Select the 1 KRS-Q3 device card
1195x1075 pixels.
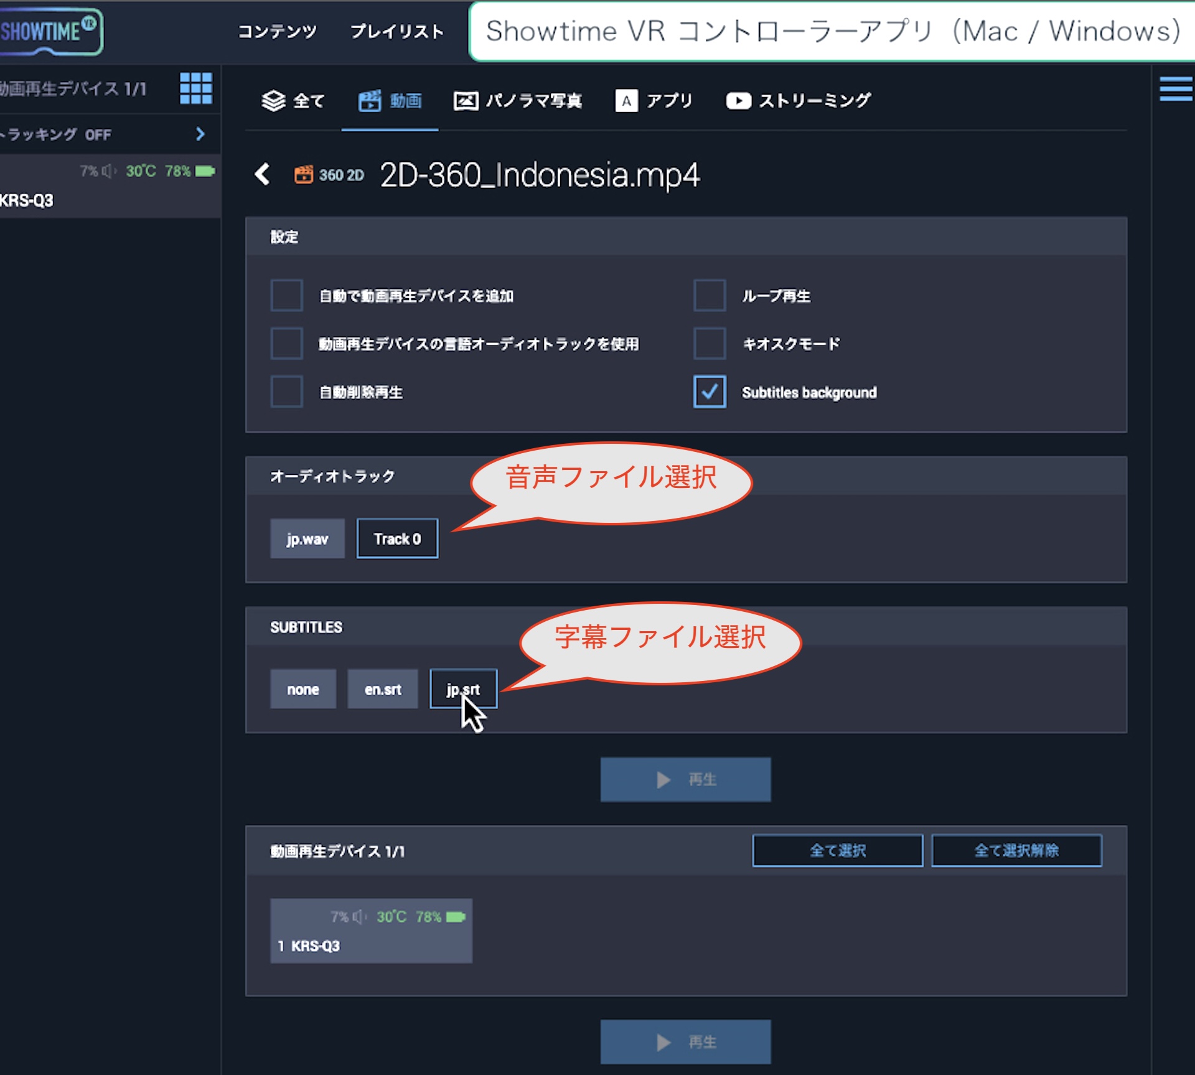371,931
